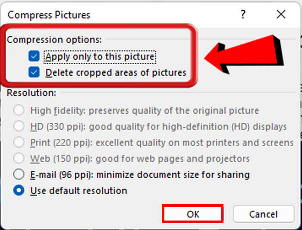The width and height of the screenshot is (302, 230).
Task: Confirm compression with the OK button
Action: (x=192, y=214)
